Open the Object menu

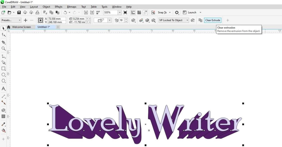click(46, 7)
